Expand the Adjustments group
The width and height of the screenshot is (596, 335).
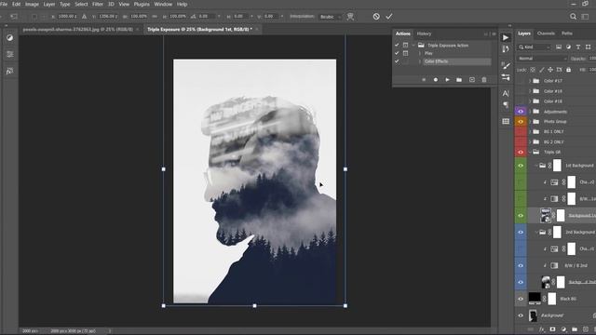coord(530,112)
